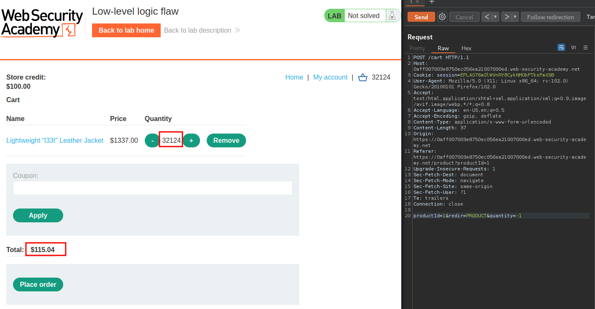The height and width of the screenshot is (309, 595).
Task: Click the Cookie session header line
Action: pyautogui.click(x=484, y=75)
